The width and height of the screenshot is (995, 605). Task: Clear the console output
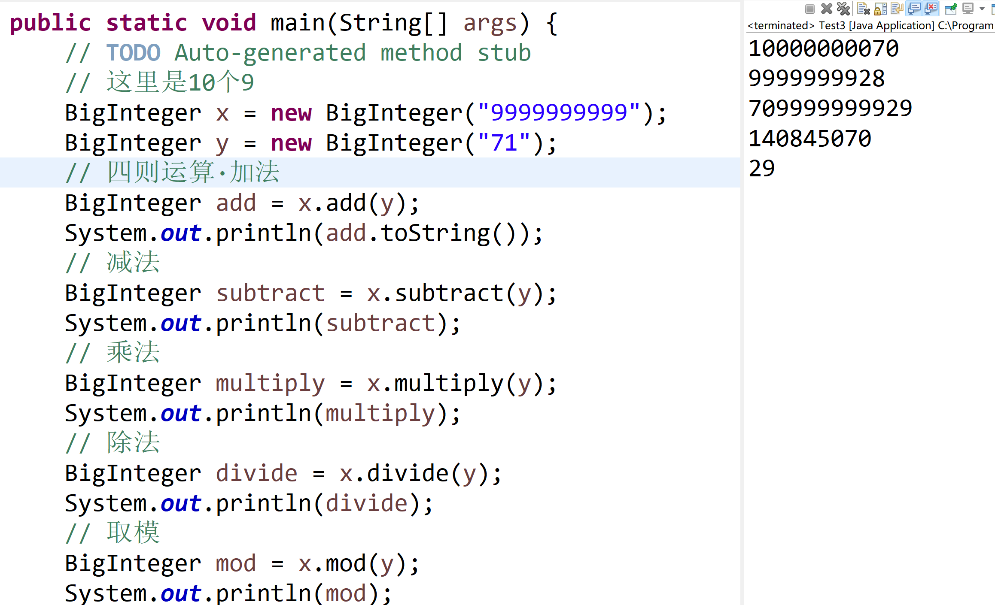(864, 8)
